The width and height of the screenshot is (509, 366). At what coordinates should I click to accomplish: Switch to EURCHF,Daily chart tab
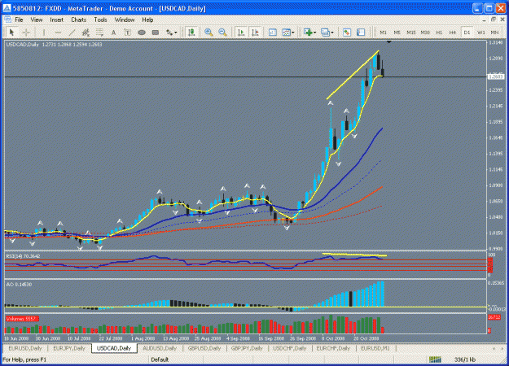pyautogui.click(x=333, y=348)
